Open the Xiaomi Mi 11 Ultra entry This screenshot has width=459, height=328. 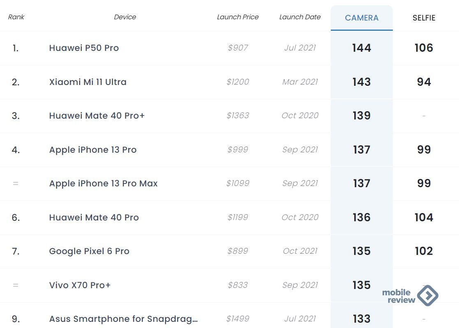tap(88, 82)
